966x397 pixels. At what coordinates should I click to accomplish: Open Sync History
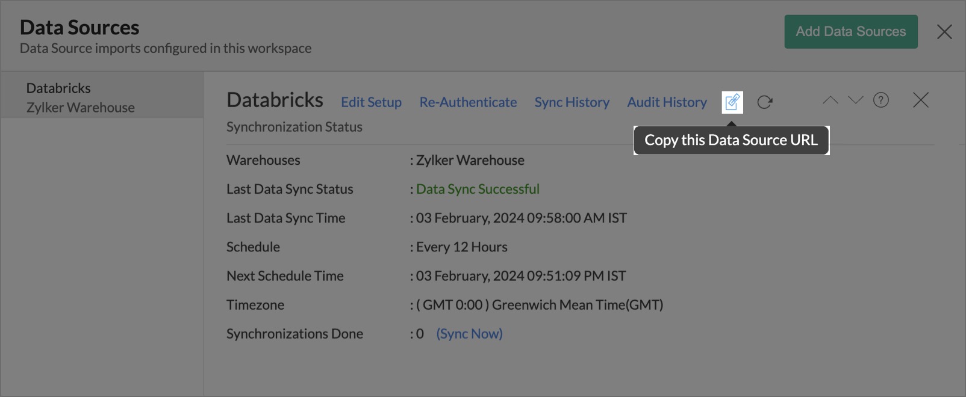pyautogui.click(x=572, y=102)
